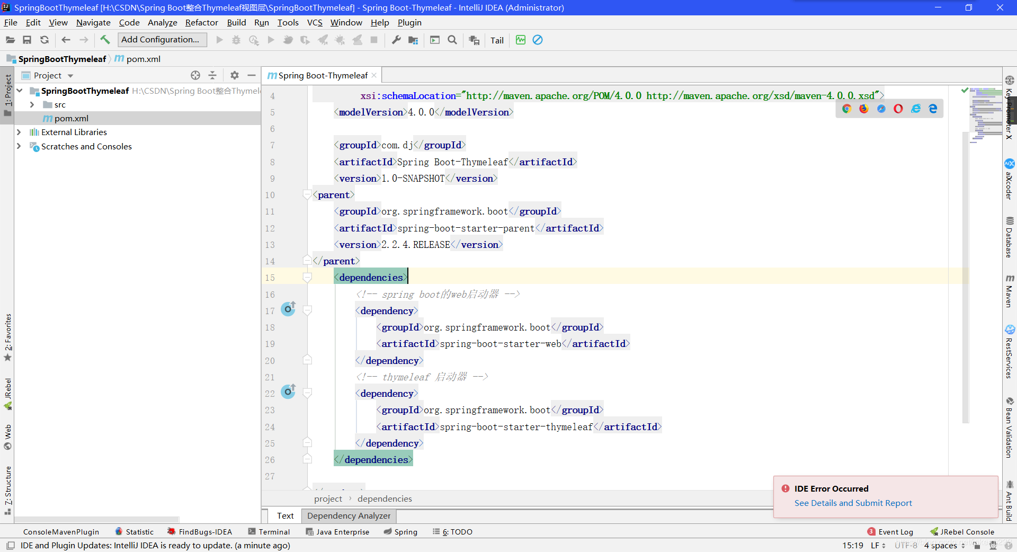Open in Chrome browser icon
The width and height of the screenshot is (1017, 552).
click(x=846, y=109)
